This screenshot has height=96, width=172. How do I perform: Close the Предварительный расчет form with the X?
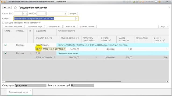169,7
